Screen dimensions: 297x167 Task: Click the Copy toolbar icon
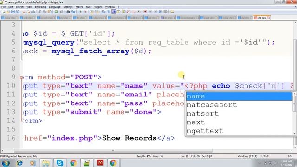tap(45, 12)
